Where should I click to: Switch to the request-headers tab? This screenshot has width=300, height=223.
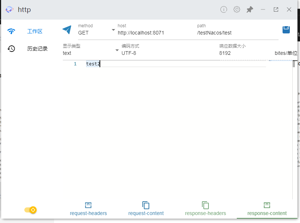click(88, 209)
